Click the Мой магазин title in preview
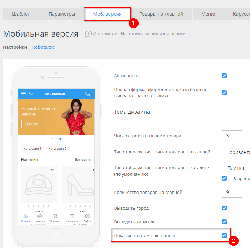Image resolution: width=250 pixels, height=248 pixels. point(55,94)
